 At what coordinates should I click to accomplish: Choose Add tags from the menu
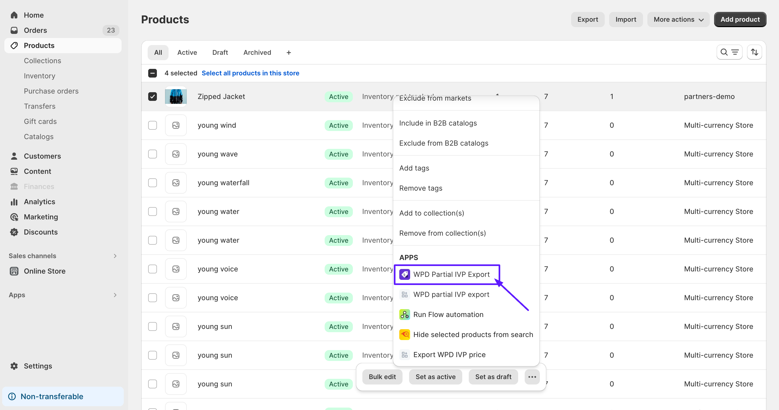[x=466, y=168]
